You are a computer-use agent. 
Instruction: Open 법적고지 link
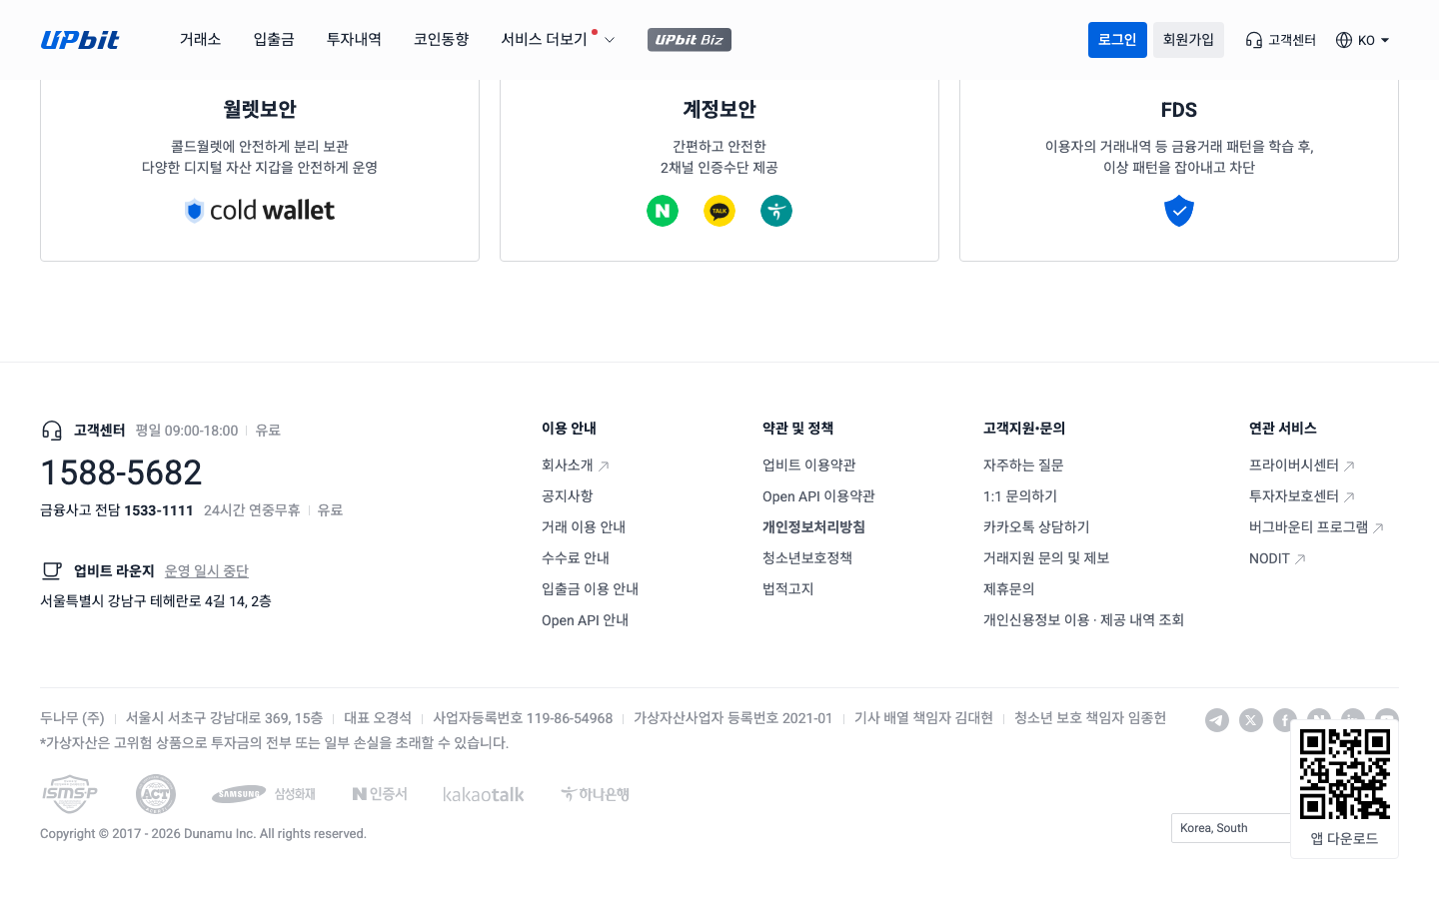[x=788, y=589]
